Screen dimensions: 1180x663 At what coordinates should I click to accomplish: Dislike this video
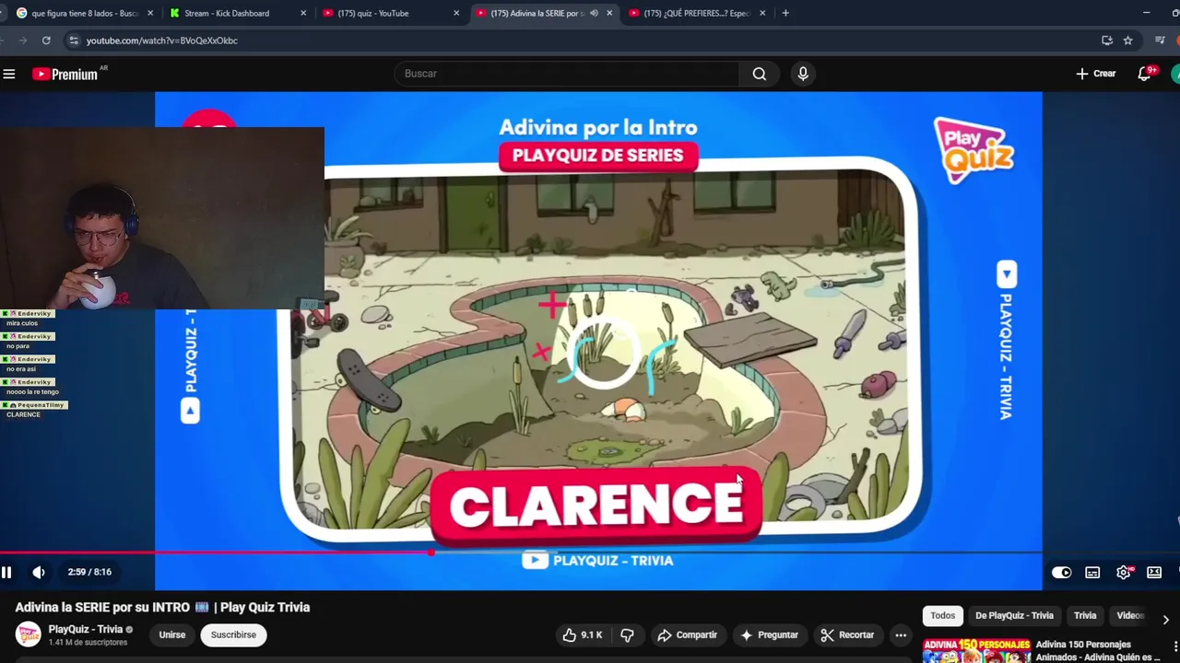click(627, 634)
